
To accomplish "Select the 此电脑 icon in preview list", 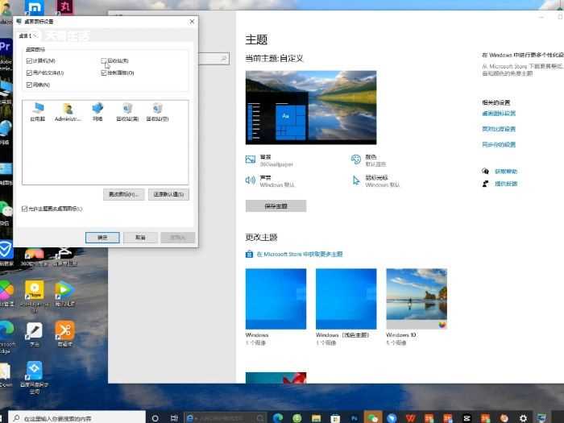I will pos(37,110).
